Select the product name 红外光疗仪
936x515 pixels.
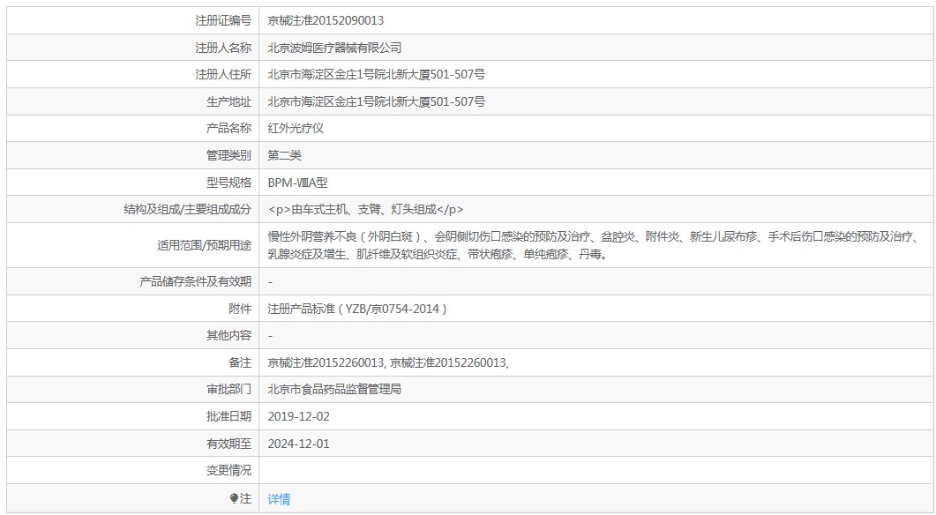point(296,128)
